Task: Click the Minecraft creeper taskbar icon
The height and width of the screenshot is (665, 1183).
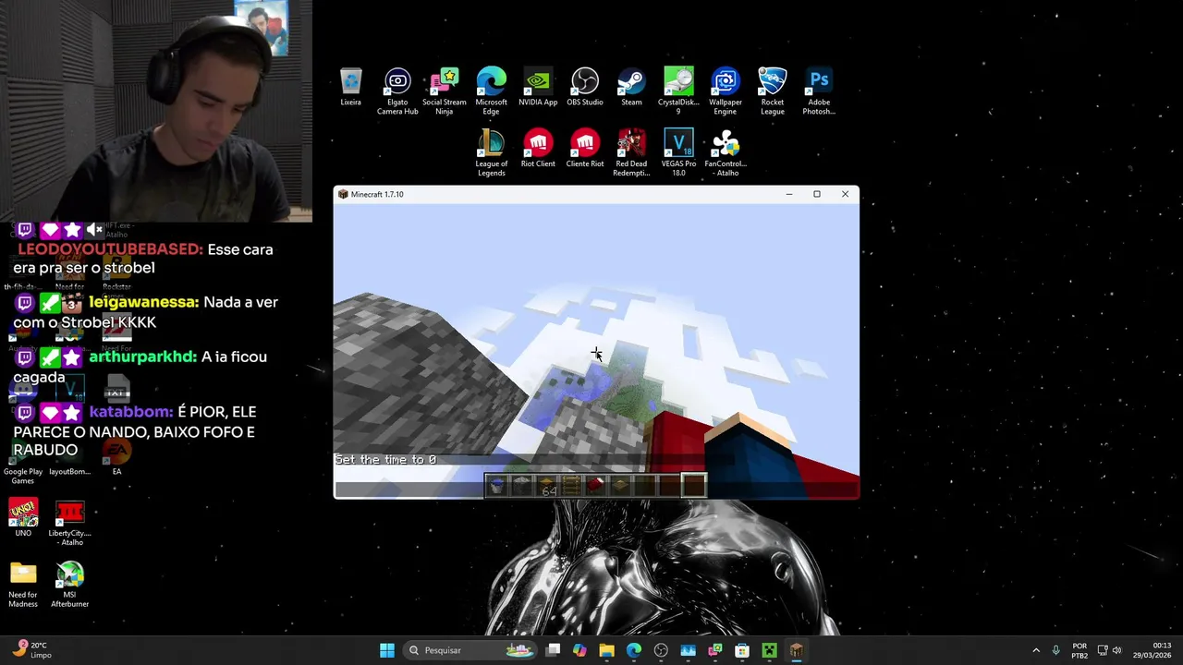Action: [769, 650]
